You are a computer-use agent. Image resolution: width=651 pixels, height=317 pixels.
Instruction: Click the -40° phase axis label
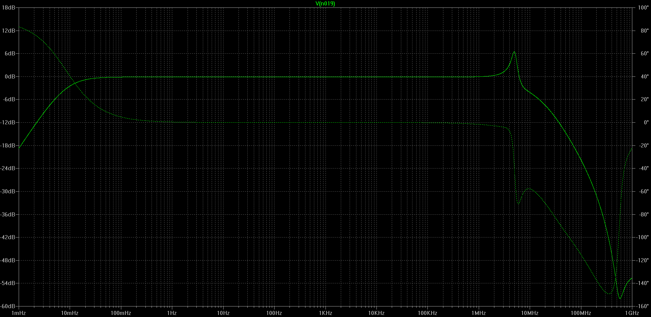click(x=644, y=168)
